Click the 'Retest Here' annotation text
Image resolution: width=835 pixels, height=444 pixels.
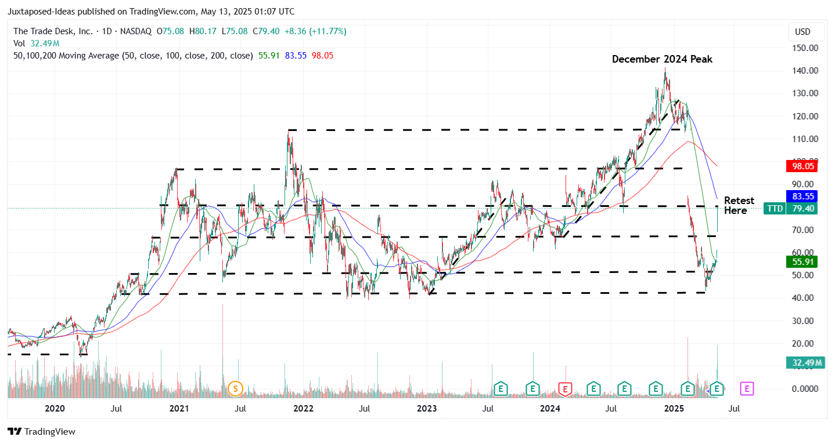pos(739,206)
